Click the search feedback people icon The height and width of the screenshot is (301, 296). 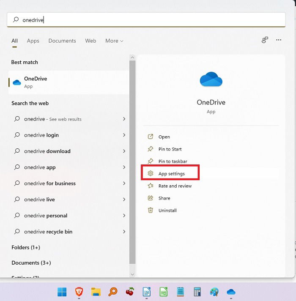coord(265,40)
